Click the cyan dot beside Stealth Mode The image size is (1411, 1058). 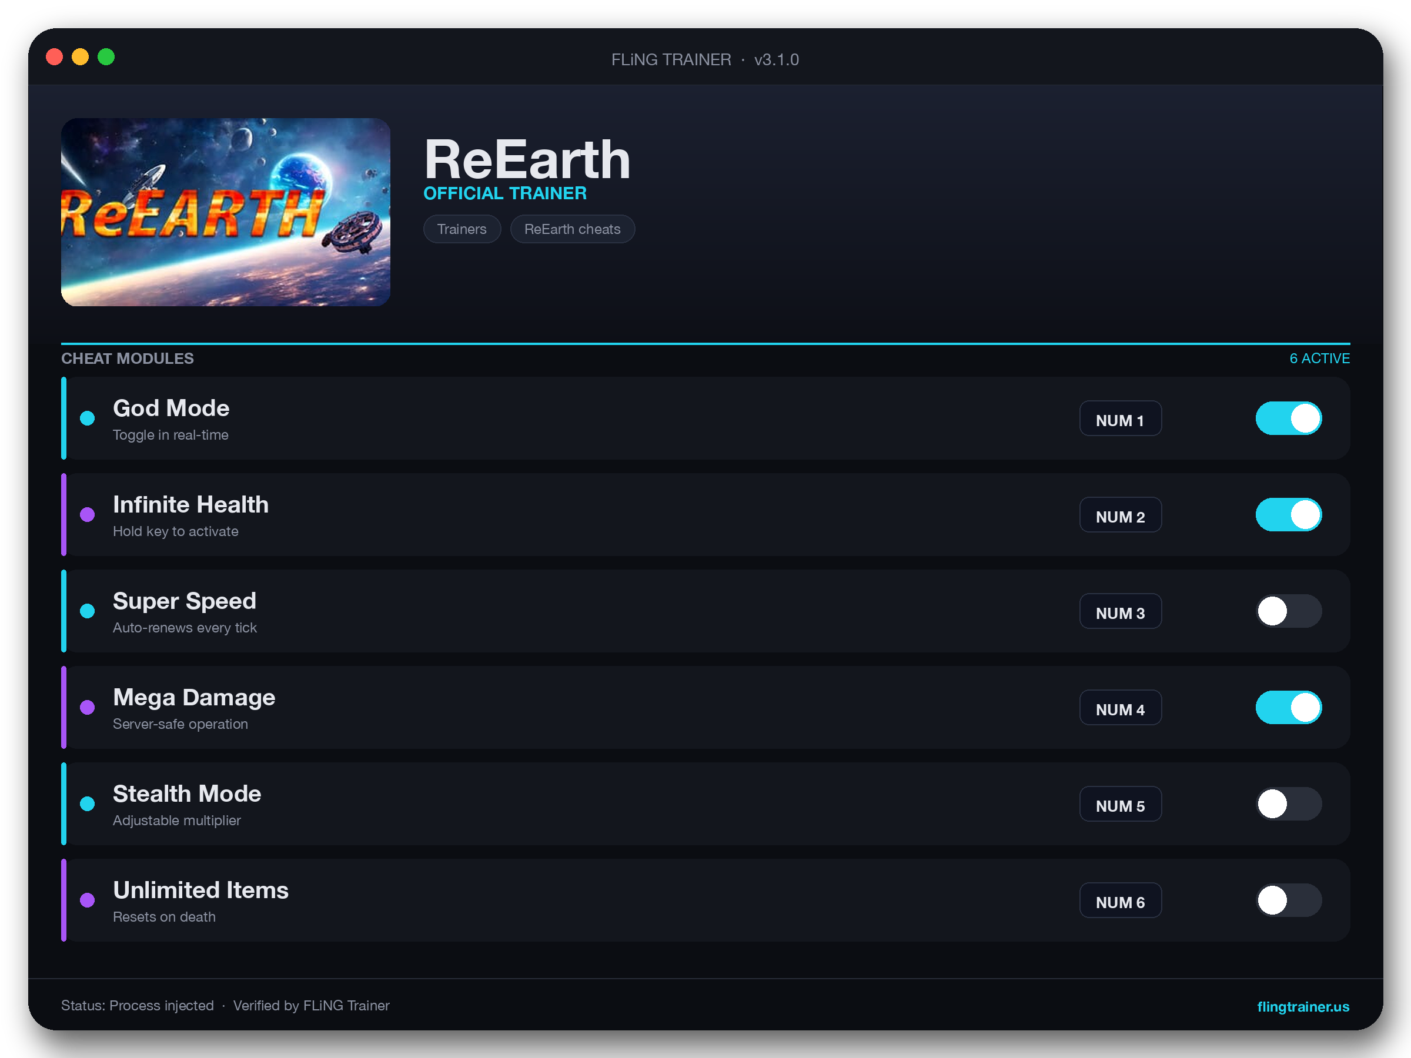click(x=88, y=803)
